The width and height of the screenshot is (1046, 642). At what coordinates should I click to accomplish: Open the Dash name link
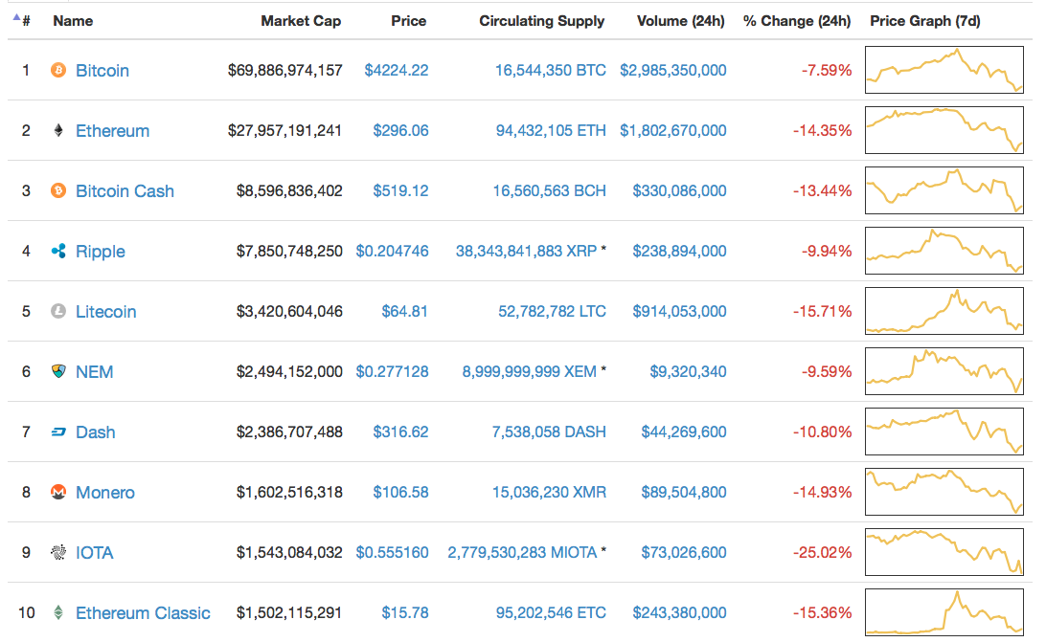pyautogui.click(x=96, y=432)
